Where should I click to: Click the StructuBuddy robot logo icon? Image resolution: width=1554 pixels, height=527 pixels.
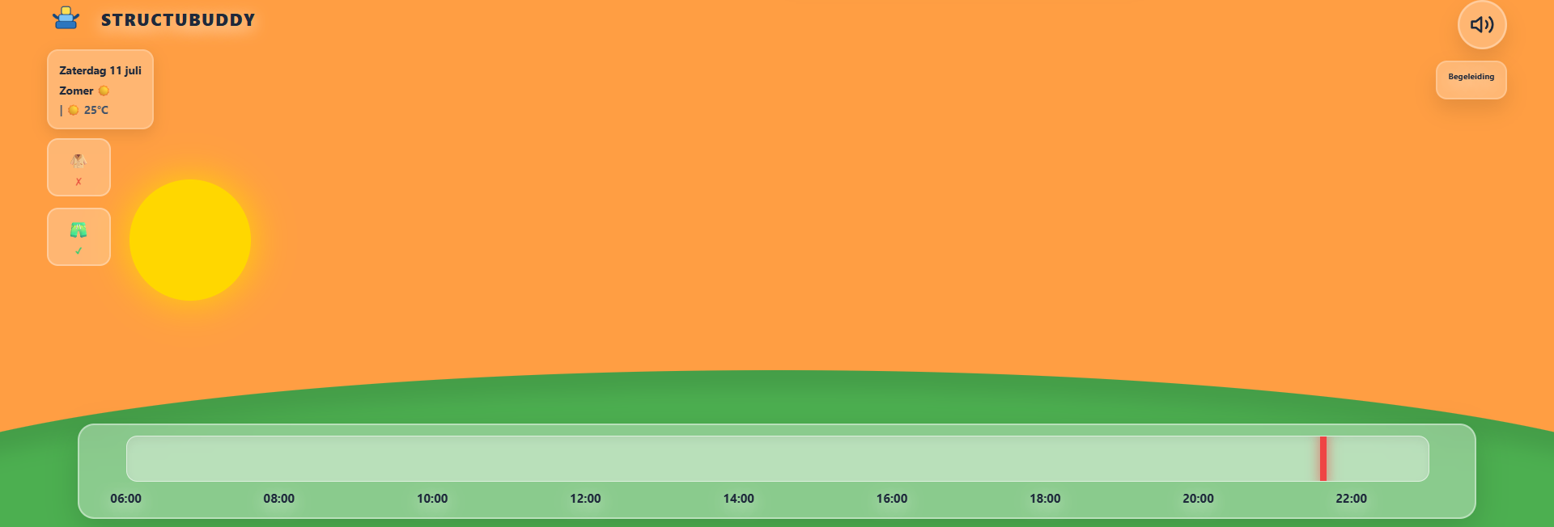tap(66, 18)
